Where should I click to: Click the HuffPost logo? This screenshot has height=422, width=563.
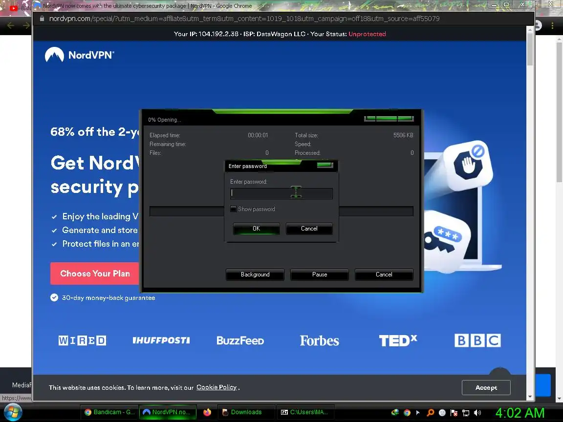point(161,340)
